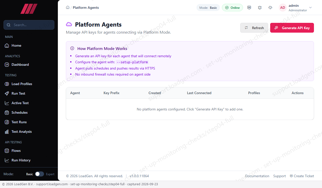Click the Online status badge
Image resolution: width=322 pixels, height=188 pixels.
[232, 8]
